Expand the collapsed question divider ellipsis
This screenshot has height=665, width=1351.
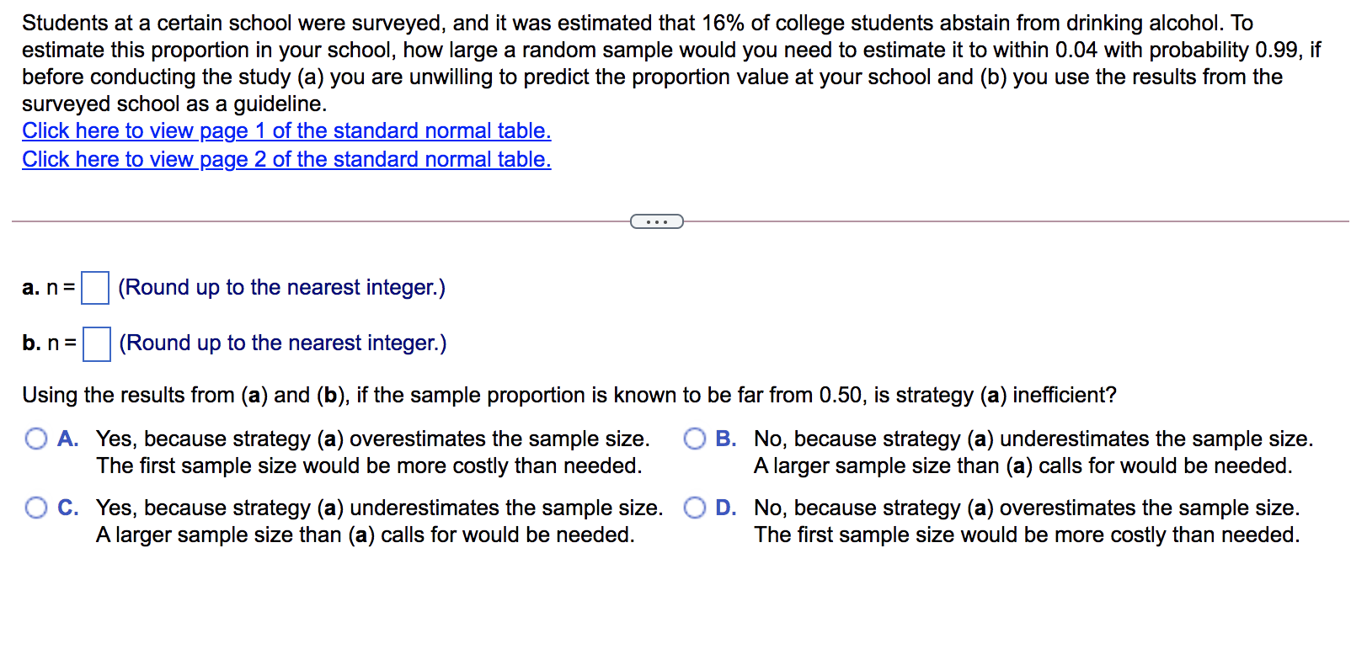click(x=657, y=221)
